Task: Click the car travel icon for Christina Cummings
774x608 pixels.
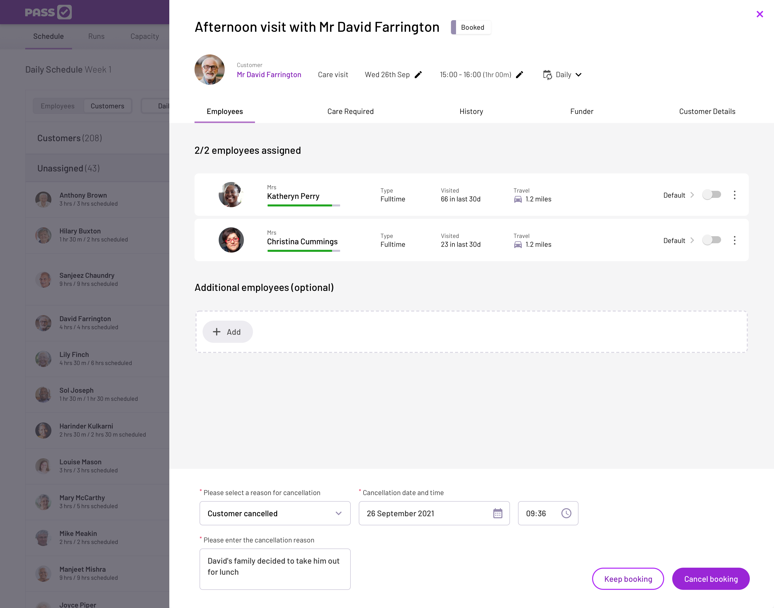Action: [x=518, y=245]
